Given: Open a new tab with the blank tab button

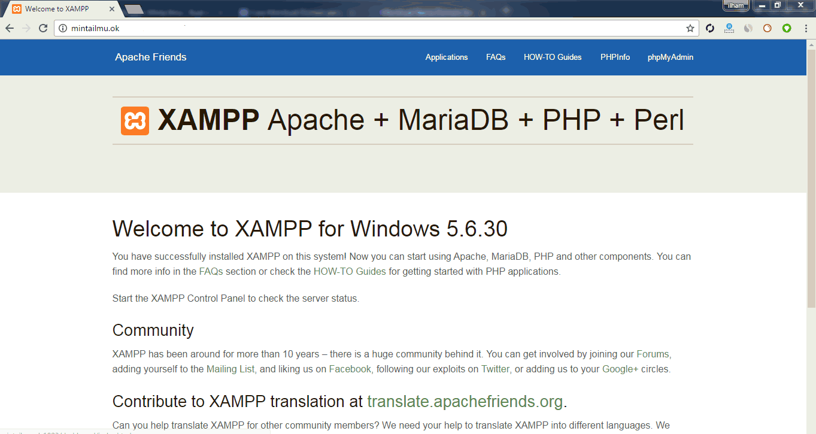Looking at the screenshot, I should point(134,9).
